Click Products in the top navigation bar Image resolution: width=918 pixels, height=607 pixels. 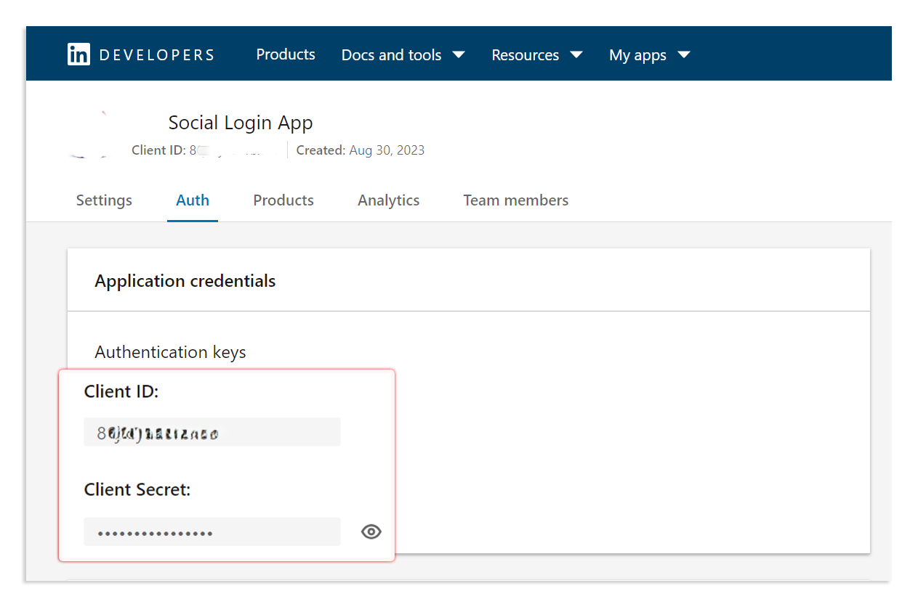click(285, 54)
